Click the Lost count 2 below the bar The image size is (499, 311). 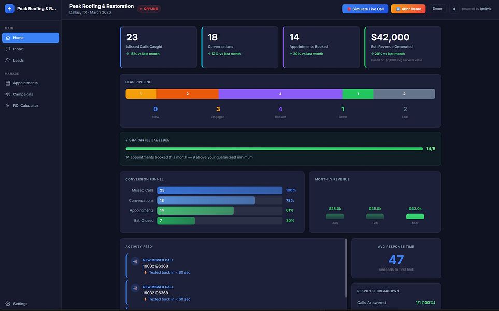405,109
